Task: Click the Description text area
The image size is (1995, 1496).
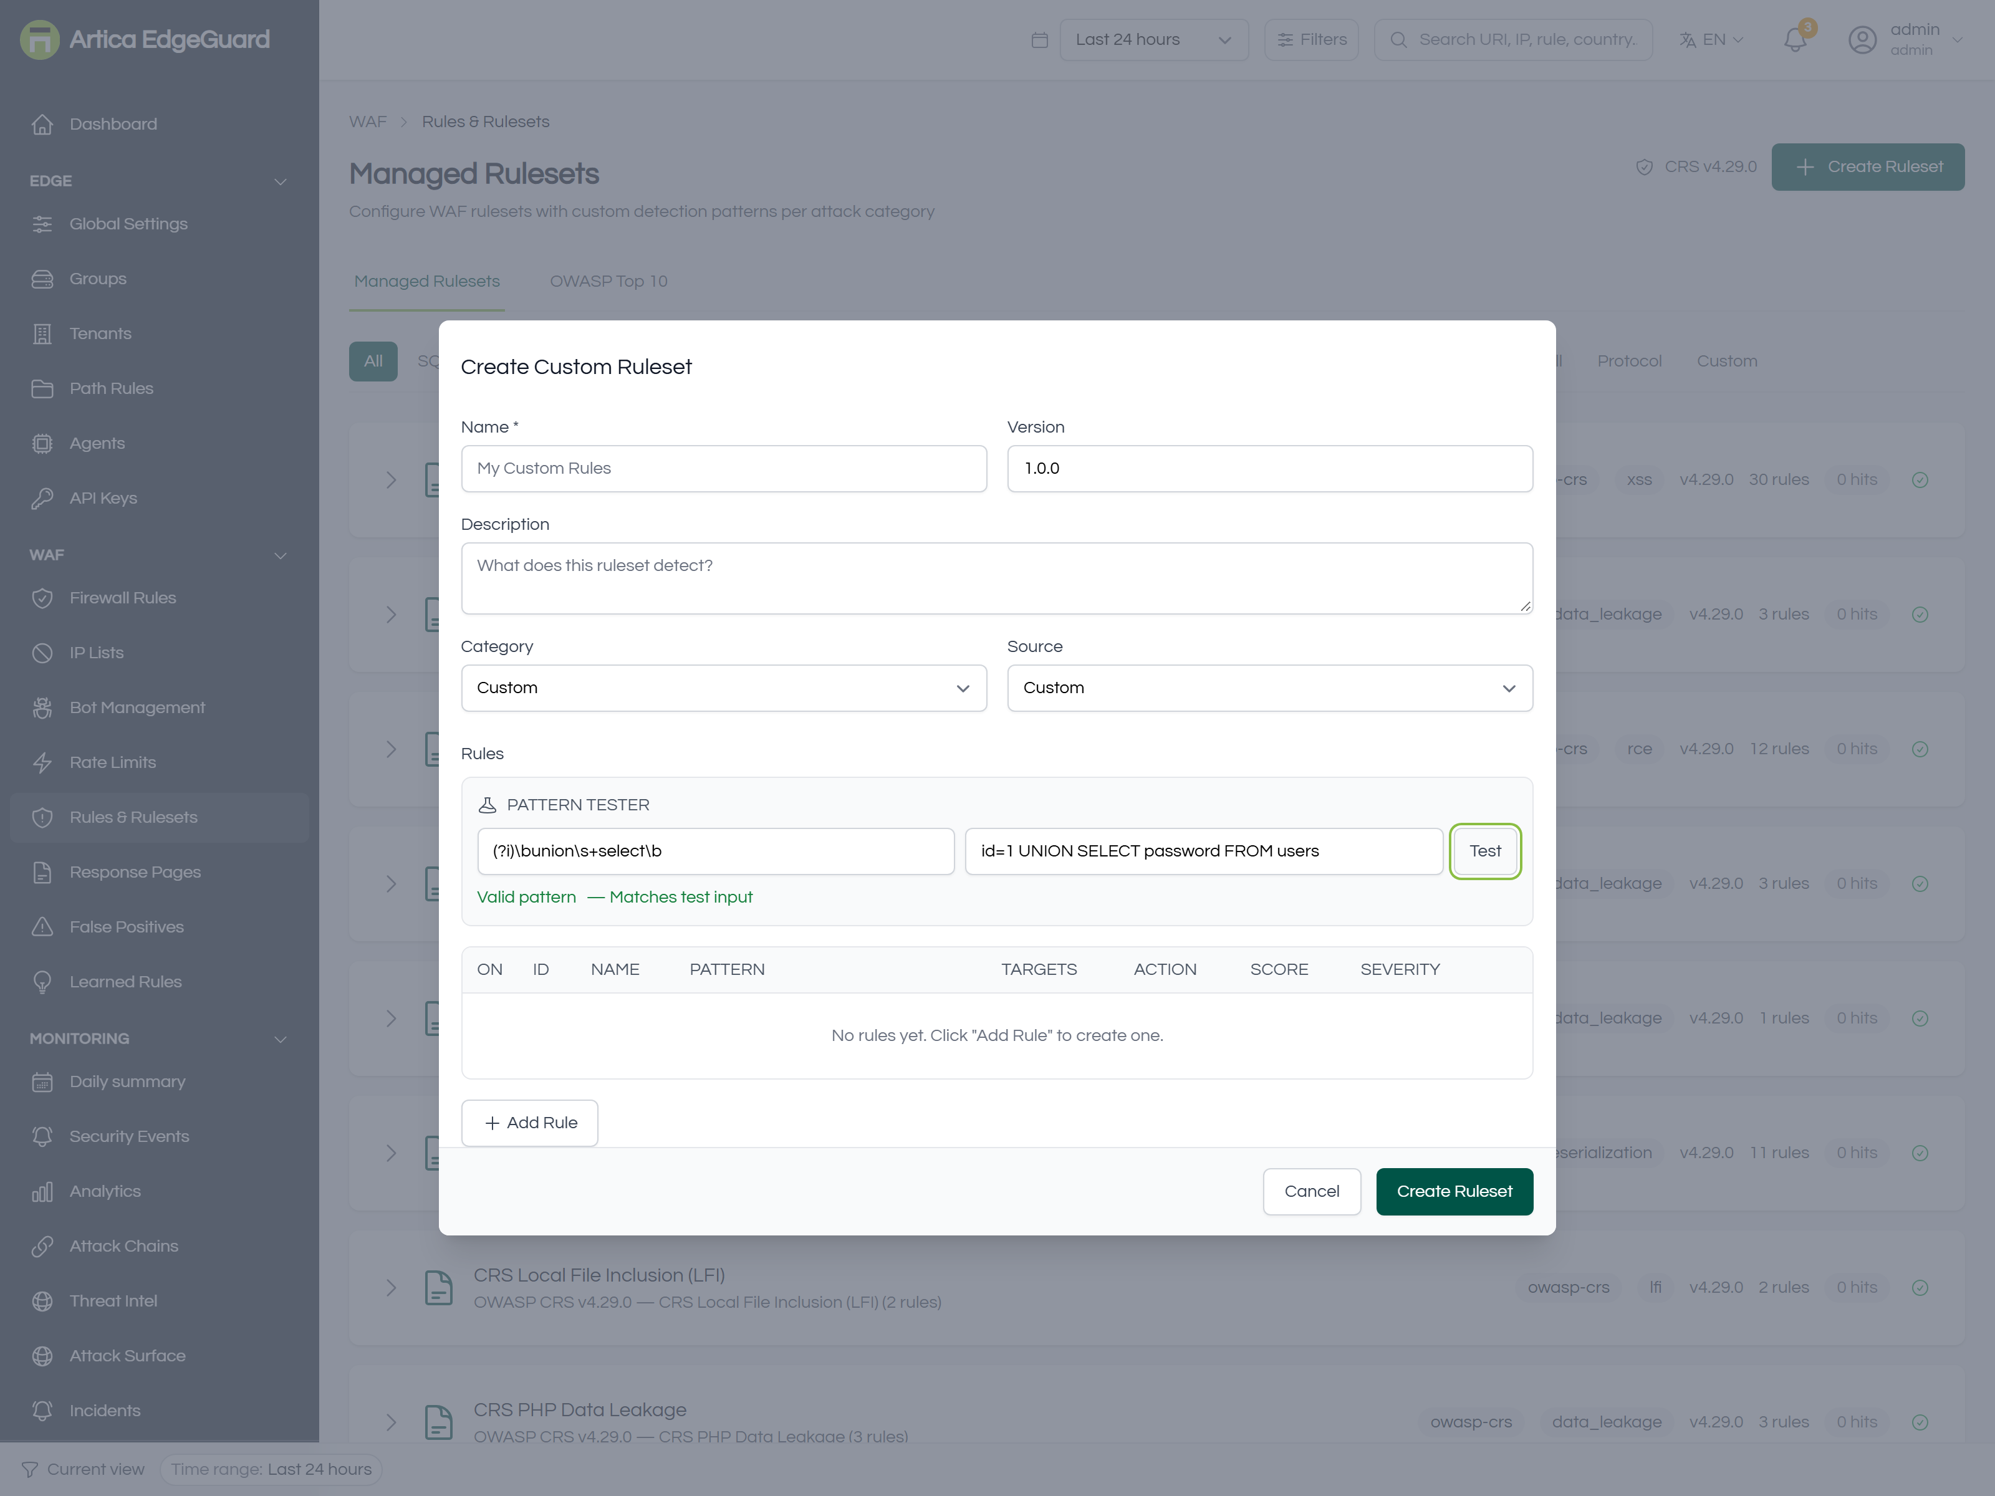Action: coord(997,578)
